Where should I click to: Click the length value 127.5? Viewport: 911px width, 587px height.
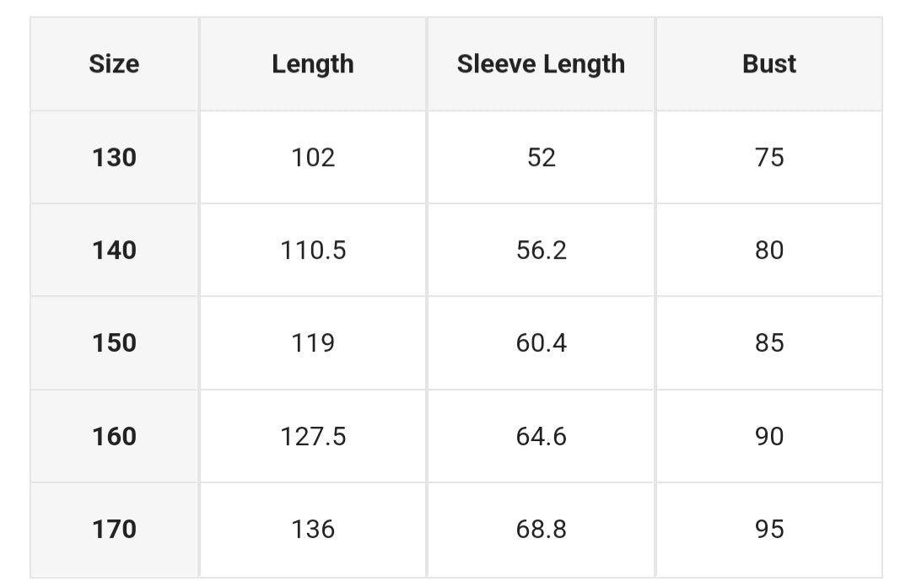(x=313, y=437)
